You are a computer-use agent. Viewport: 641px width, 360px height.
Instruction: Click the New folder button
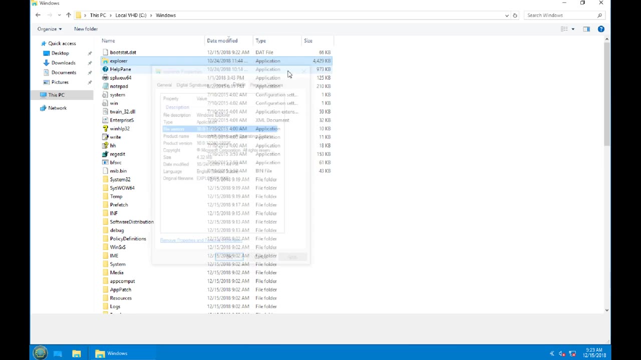[86, 28]
